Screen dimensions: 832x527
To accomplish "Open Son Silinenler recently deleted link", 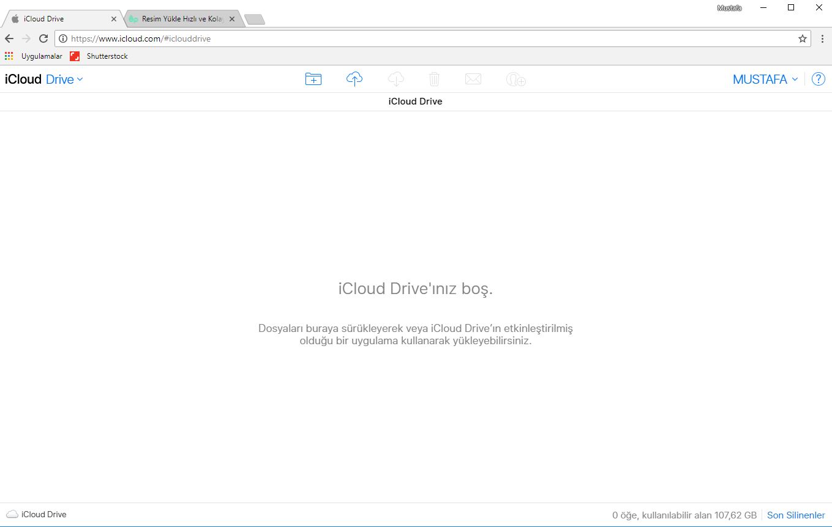I will point(796,515).
